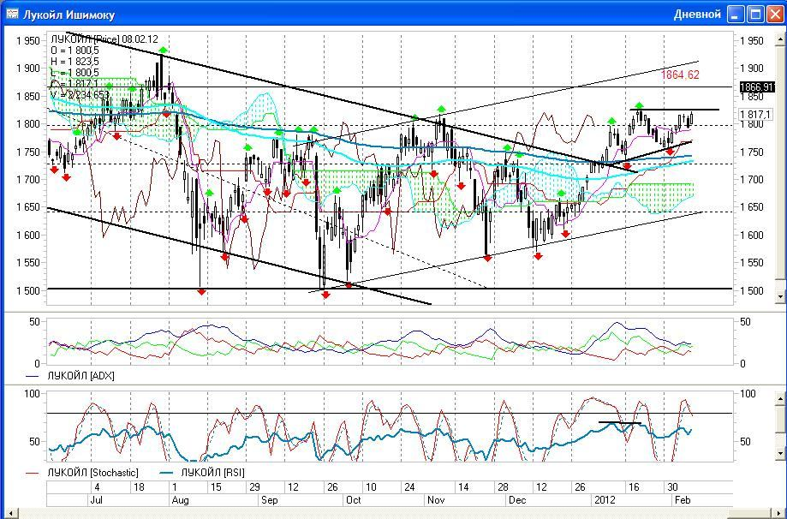Close the Лукойл Ишимоку chart window
Viewport: 787px width, 519px height.
pyautogui.click(x=774, y=14)
